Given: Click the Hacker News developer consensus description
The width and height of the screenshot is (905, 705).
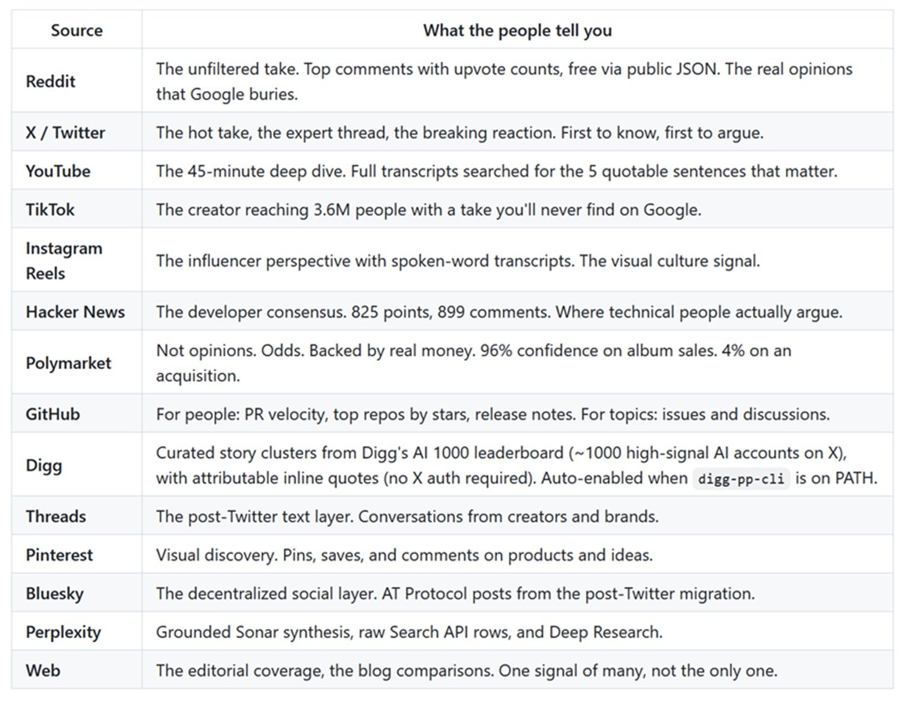Looking at the screenshot, I should 499,312.
